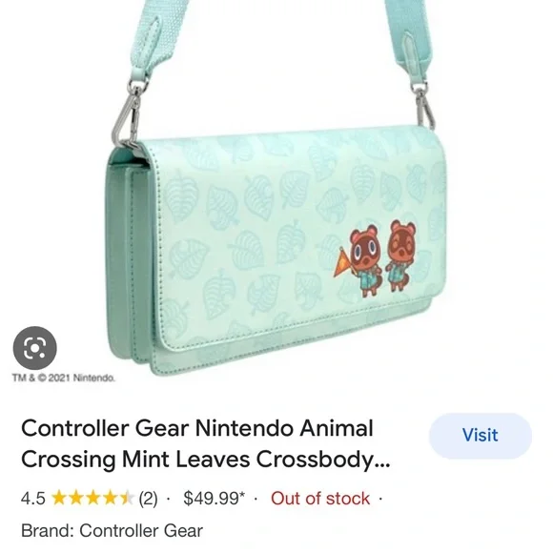
Task: Open Google Lens search icon on image
Action: click(x=35, y=348)
